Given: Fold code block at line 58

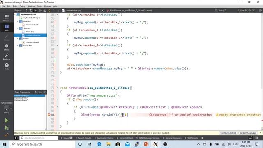Looking at the screenshot, I should [x=57, y=15].
